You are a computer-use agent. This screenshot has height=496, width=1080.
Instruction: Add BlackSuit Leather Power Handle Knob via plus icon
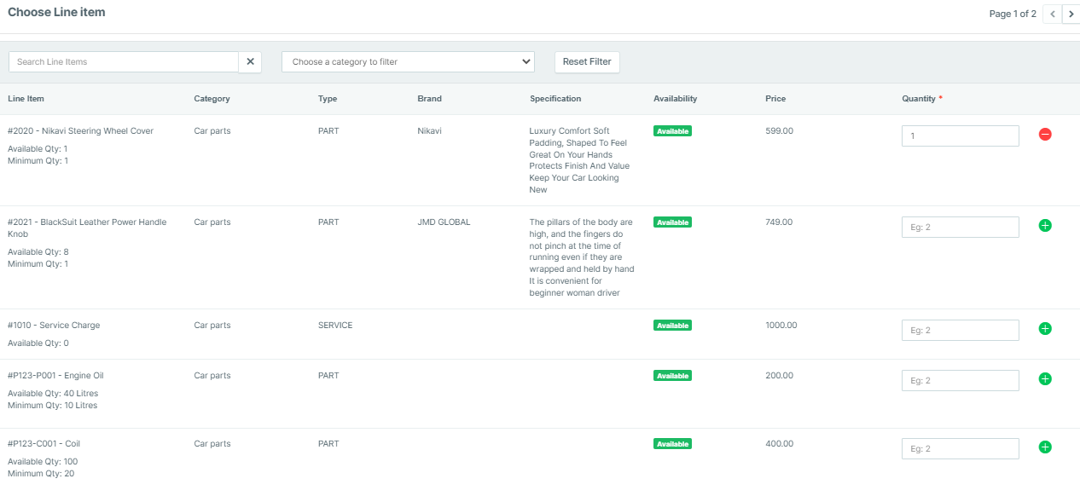pos(1045,226)
